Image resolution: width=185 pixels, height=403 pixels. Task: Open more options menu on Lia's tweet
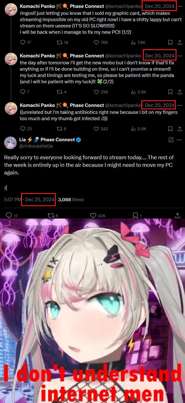pyautogui.click(x=180, y=139)
